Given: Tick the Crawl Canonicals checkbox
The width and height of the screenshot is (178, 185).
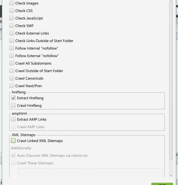Looking at the screenshot, I should tap(12, 78).
